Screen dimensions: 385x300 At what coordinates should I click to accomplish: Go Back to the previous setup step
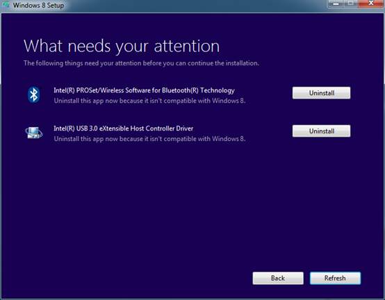tap(278, 278)
